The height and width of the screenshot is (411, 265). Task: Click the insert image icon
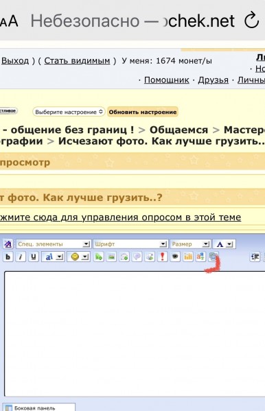point(111,257)
